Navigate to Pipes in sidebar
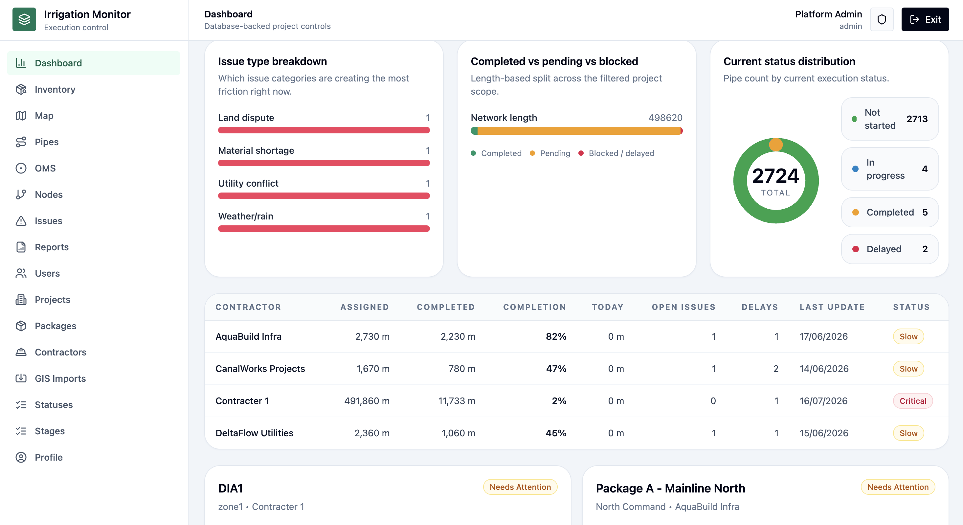 94,142
